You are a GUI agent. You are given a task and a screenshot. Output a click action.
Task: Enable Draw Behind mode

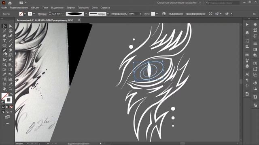(x=7, y=112)
